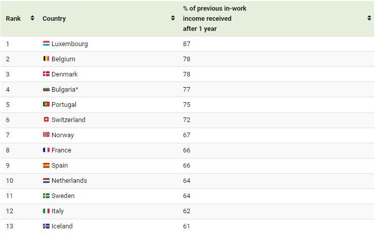Open the Bulgaria* country link
The height and width of the screenshot is (237, 375).
[x=65, y=89]
